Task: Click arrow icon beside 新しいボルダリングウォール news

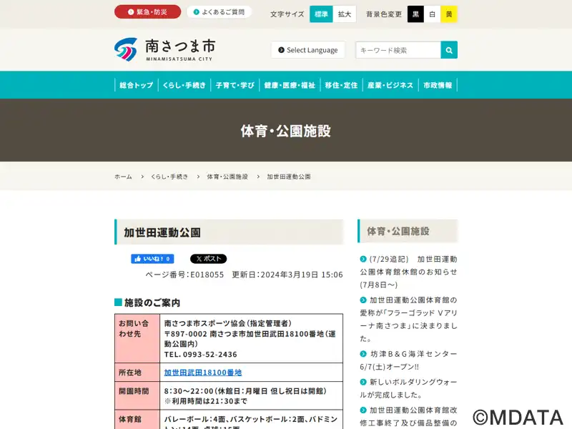Action: 363,382
